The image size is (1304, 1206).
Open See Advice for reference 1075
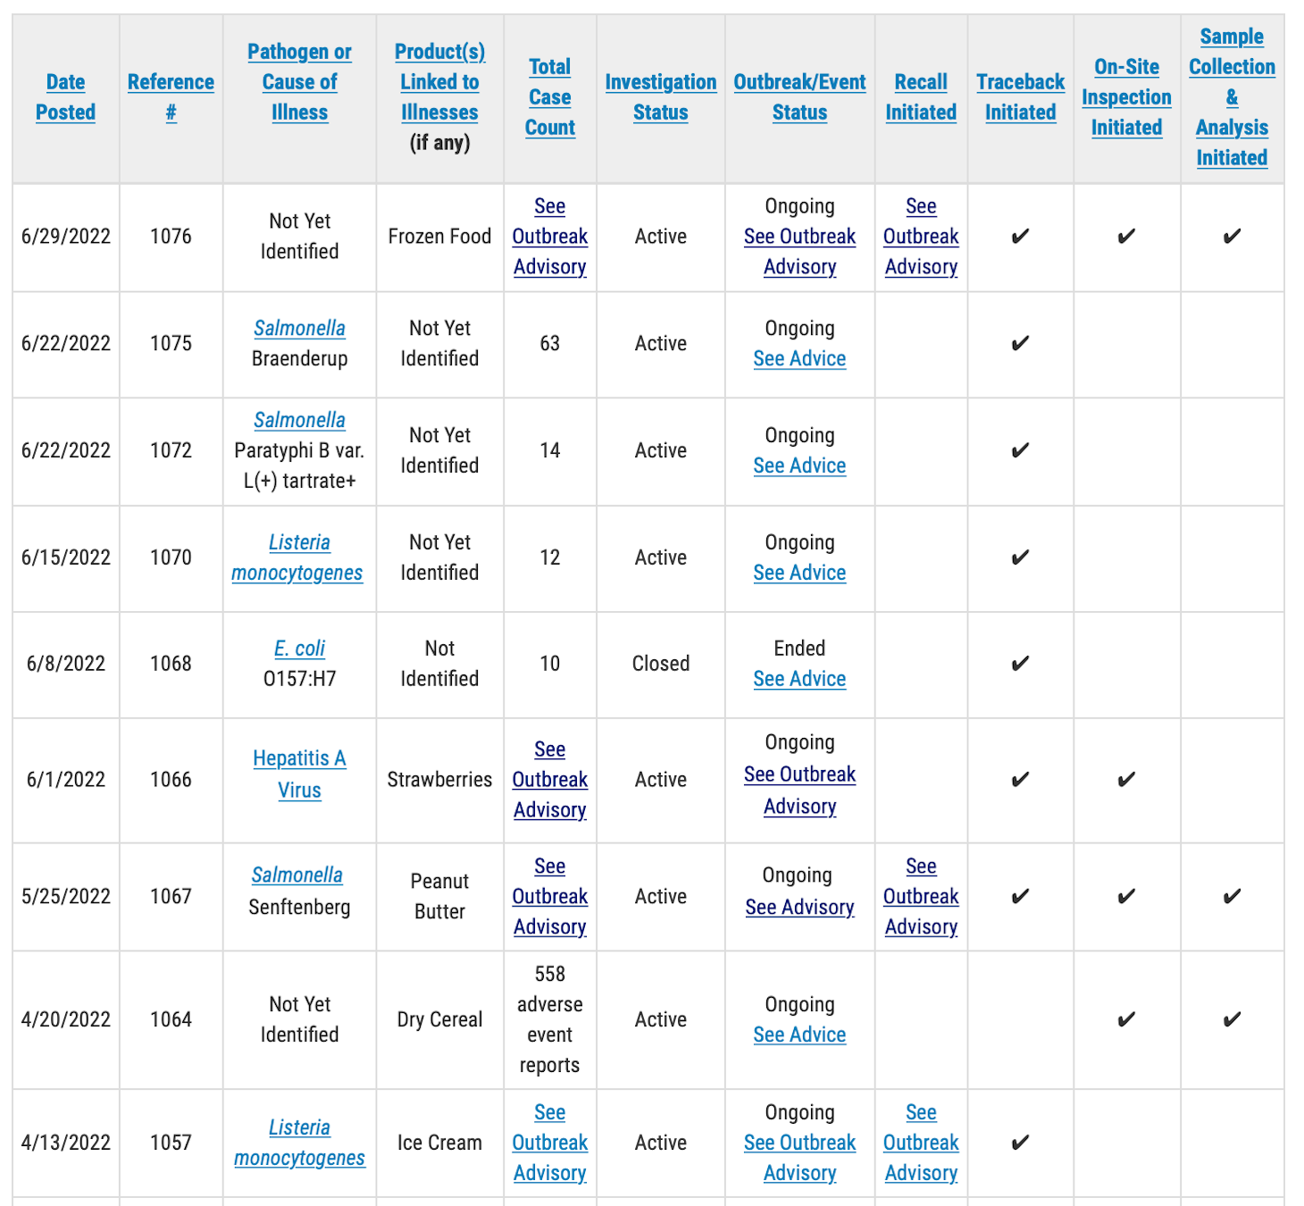pyautogui.click(x=799, y=358)
